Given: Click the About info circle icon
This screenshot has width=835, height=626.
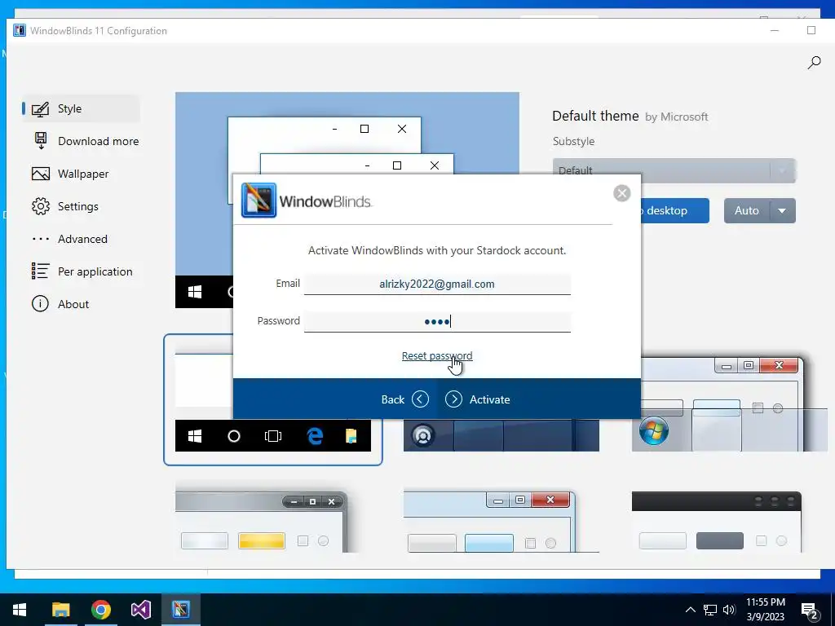Looking at the screenshot, I should coord(40,304).
